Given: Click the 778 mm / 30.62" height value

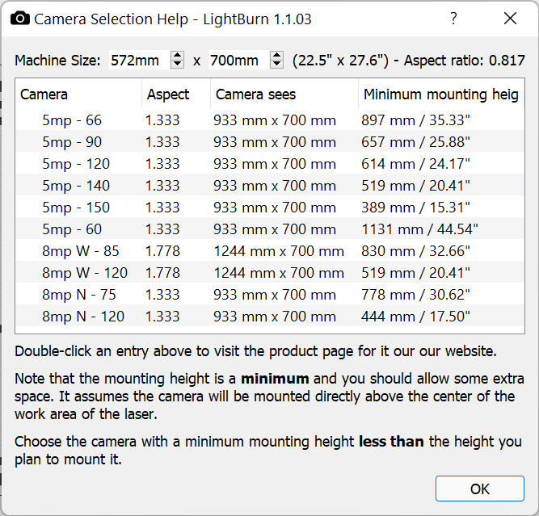Looking at the screenshot, I should (415, 295).
